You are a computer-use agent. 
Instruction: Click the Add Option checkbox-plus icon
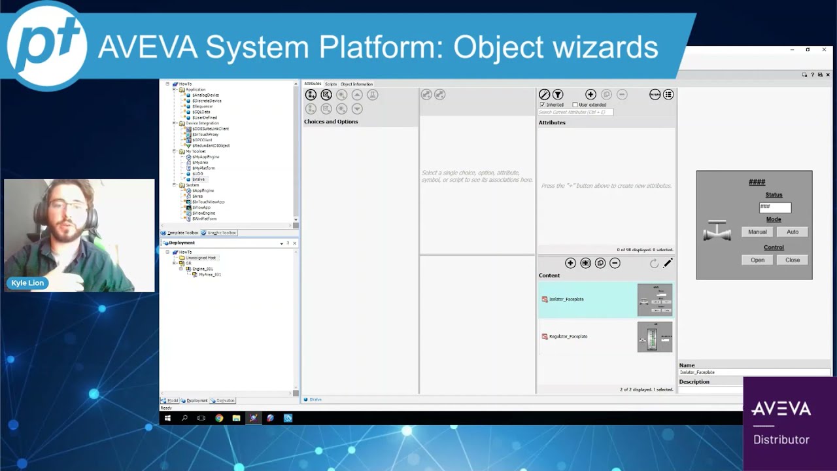(326, 95)
